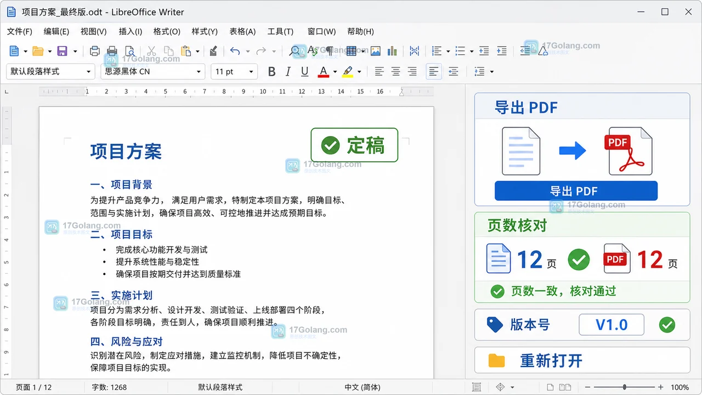Click the zoom slider handle
This screenshot has width=702, height=395.
pos(624,387)
